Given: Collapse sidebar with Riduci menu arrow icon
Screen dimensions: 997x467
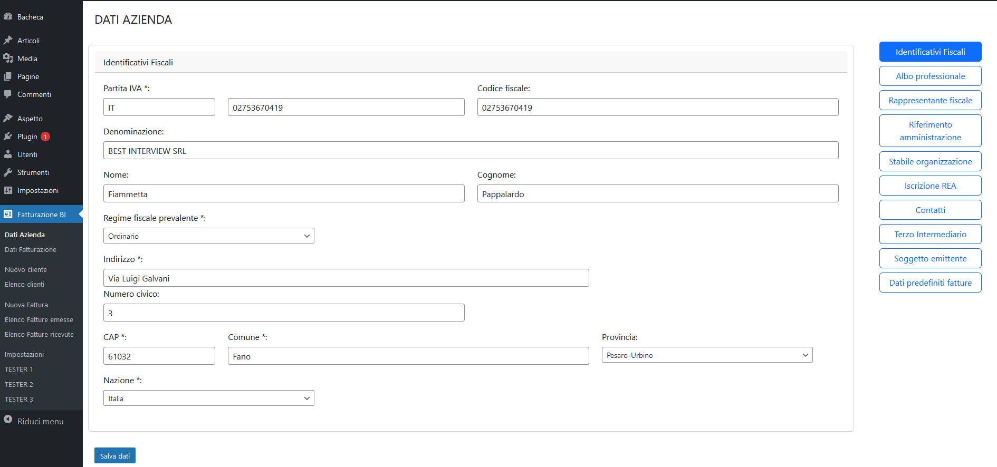Looking at the screenshot, I should pyautogui.click(x=8, y=420).
